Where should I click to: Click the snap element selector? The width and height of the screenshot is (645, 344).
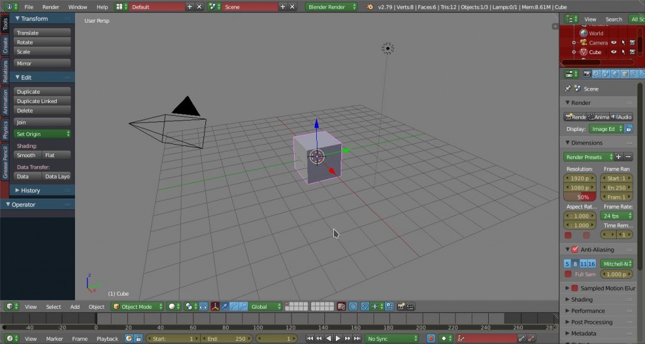[x=377, y=306]
